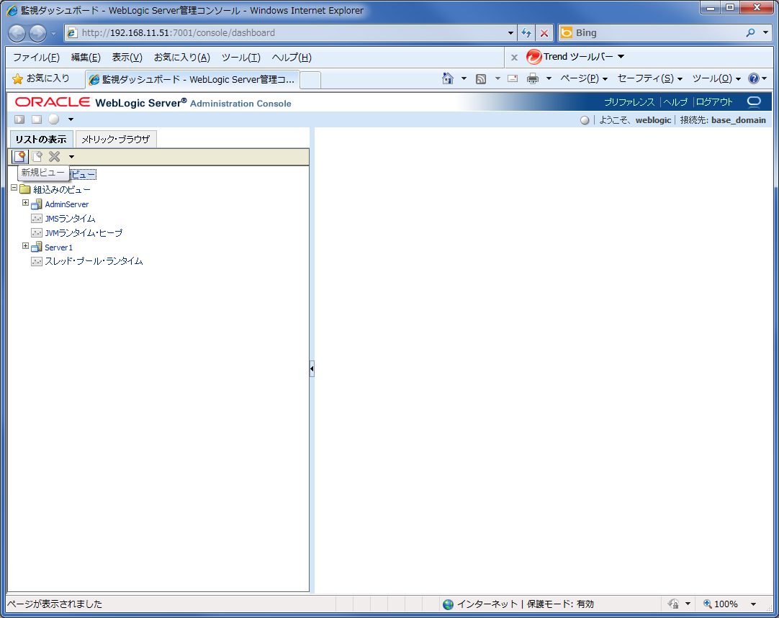Open a new browser tab
The image size is (779, 618).
click(310, 80)
